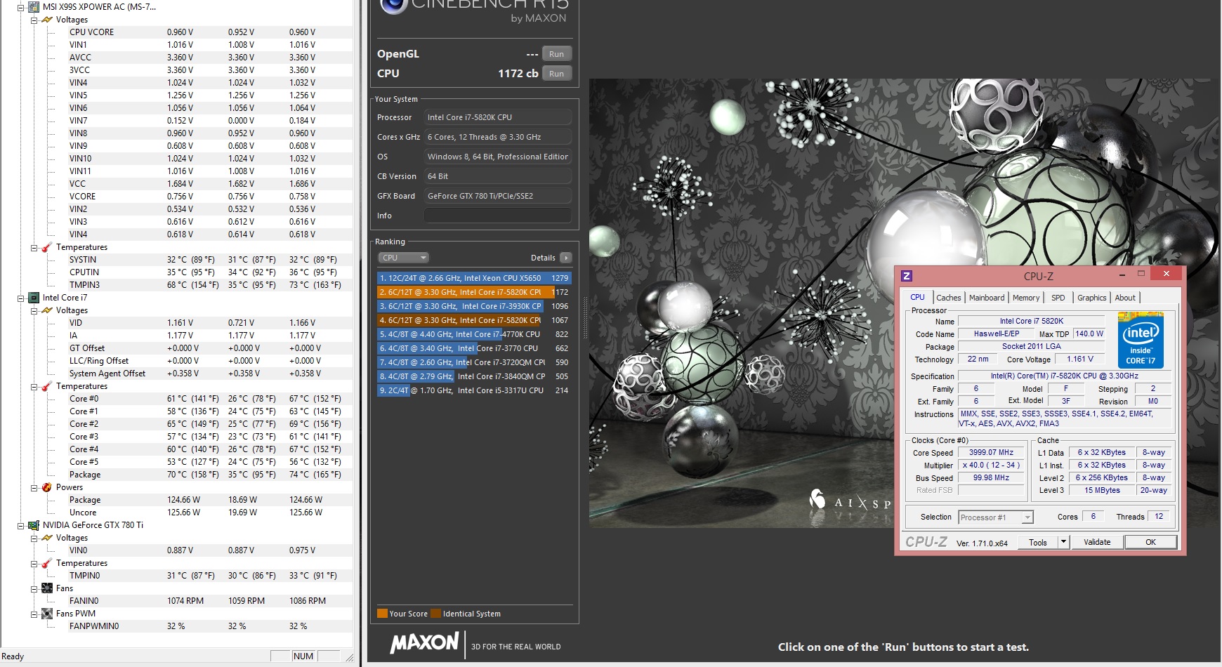
Task: Click the Tools button in CPU-Z
Action: coord(1038,542)
